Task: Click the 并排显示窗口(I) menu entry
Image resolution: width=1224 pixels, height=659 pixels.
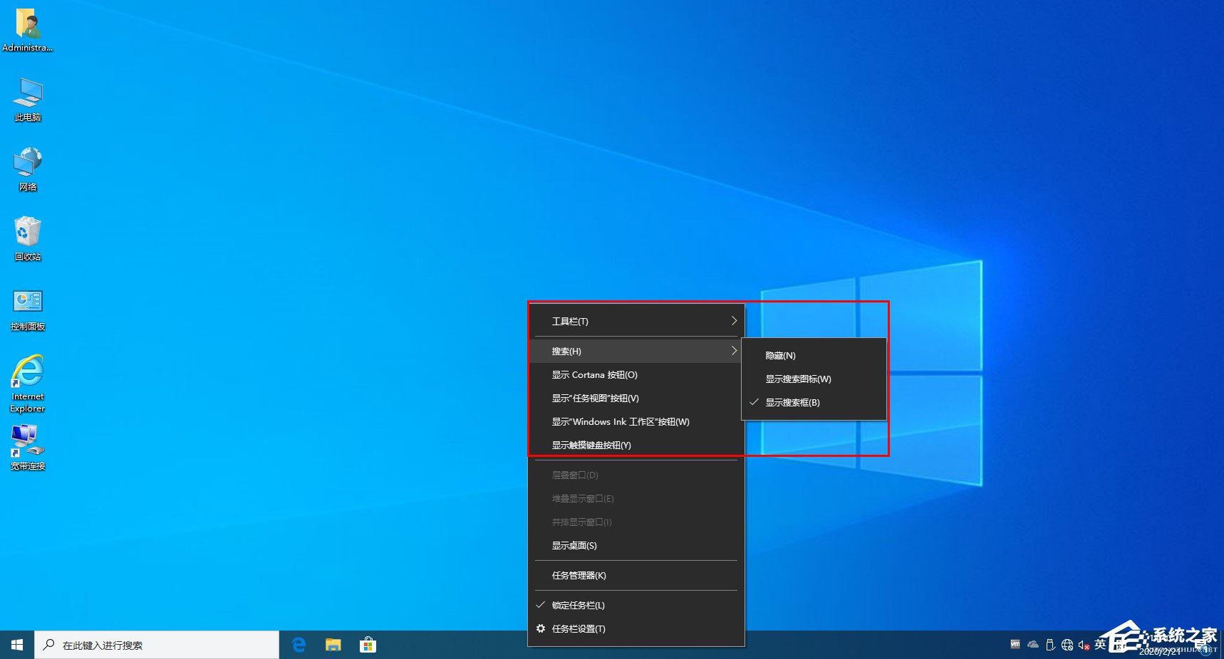Action: (x=636, y=522)
